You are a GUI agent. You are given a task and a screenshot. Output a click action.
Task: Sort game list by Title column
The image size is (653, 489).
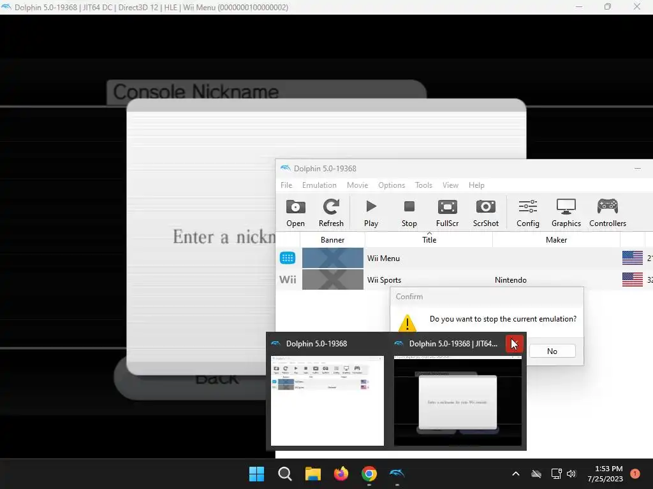[x=429, y=239]
